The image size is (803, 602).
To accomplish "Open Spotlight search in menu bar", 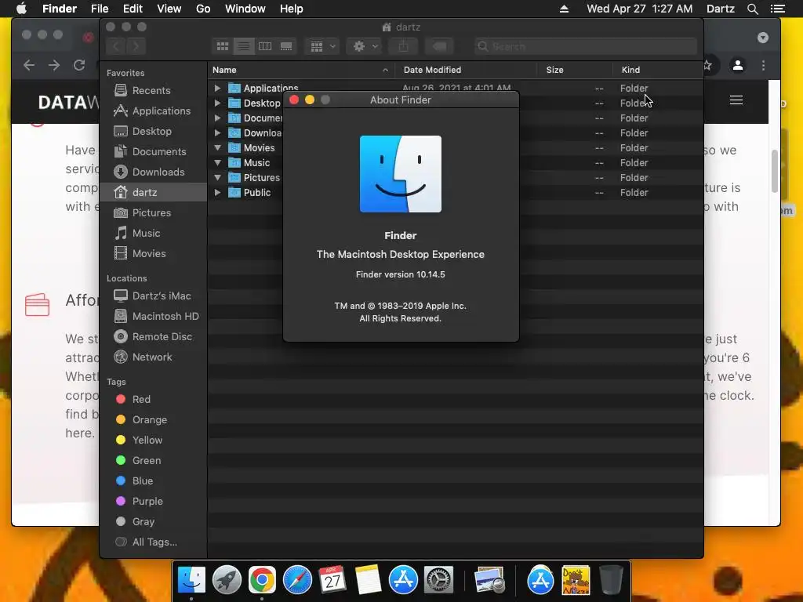I will coord(753,9).
